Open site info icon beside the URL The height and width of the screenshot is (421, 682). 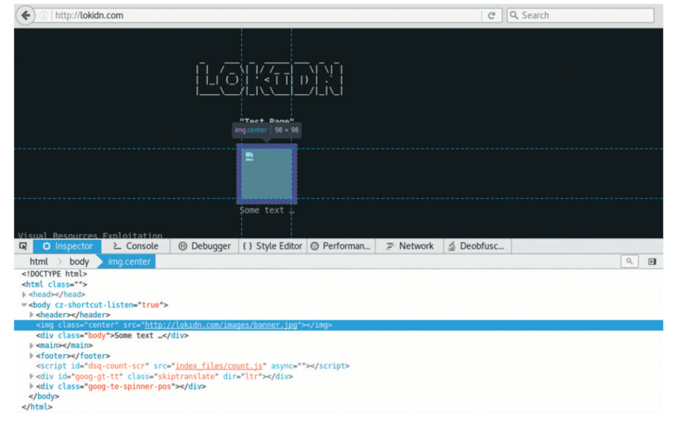(x=44, y=15)
